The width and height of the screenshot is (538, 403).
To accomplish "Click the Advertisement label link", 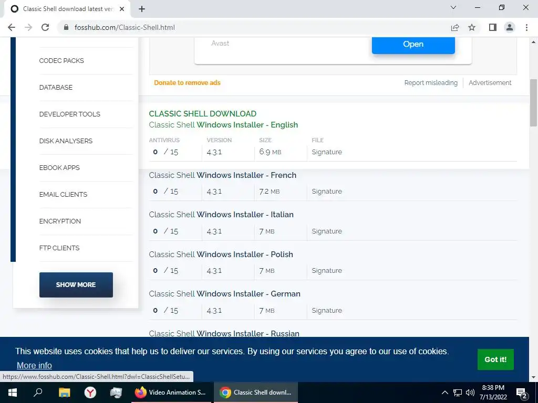I will 490,82.
